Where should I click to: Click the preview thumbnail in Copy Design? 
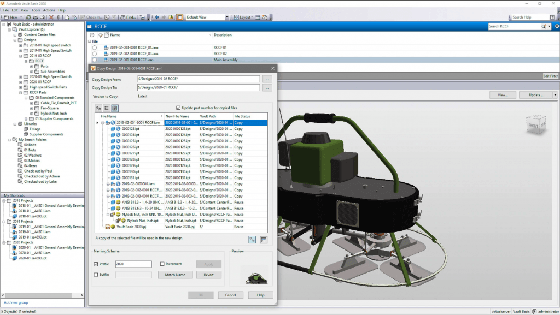pos(256,278)
